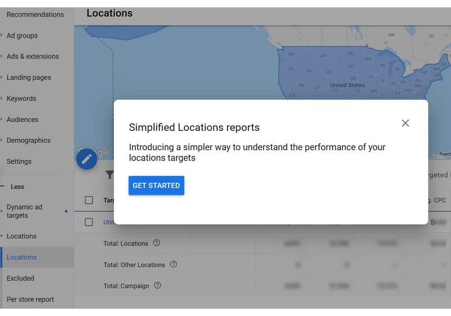
Task: Select Keywords in the sidebar
Action: point(21,98)
